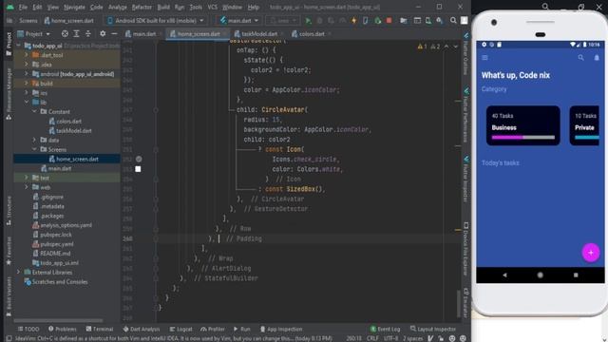This screenshot has height=342, width=608.
Task: Open the Flutter Inspector side tool window
Action: [x=466, y=179]
